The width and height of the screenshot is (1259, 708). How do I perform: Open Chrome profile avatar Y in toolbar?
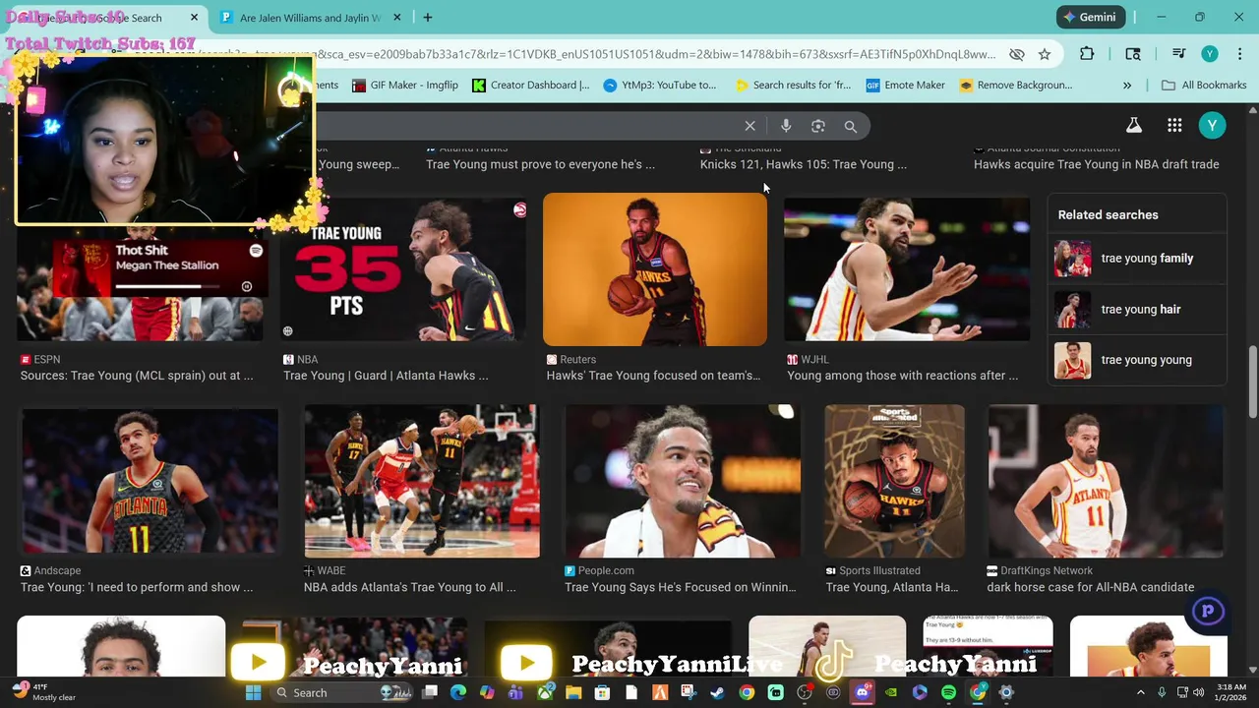[x=1210, y=54]
